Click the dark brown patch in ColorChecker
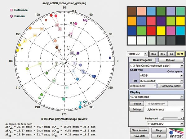 pos(132,11)
